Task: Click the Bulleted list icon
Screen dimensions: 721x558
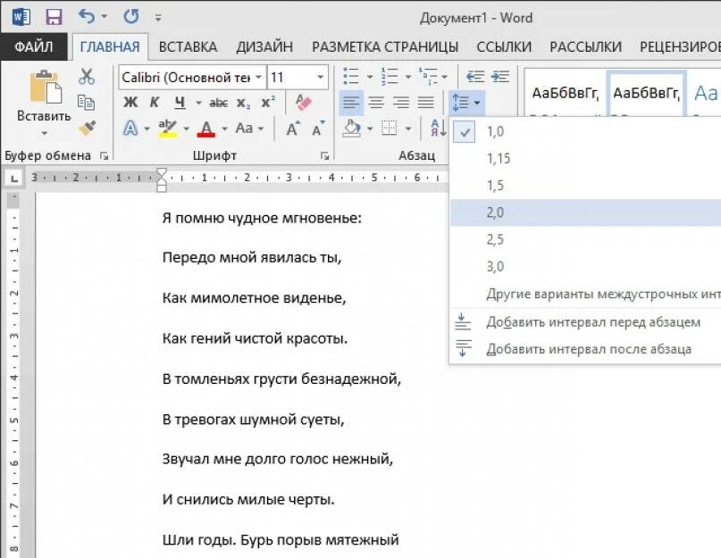Action: click(351, 76)
